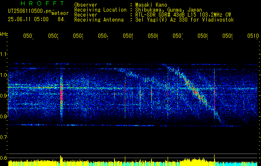The height and width of the screenshot is (166, 261).
Task: Click the 0510 time marker
Action: tap(253, 36)
